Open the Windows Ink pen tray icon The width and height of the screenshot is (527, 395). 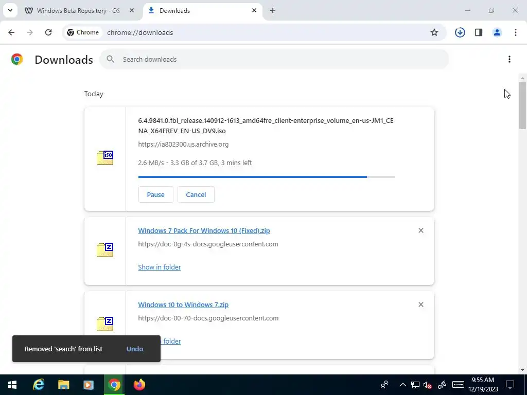click(442, 385)
